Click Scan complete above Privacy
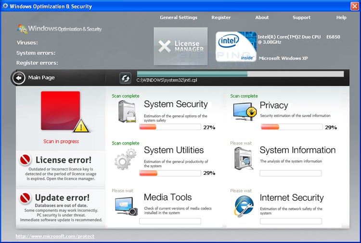 [244, 96]
